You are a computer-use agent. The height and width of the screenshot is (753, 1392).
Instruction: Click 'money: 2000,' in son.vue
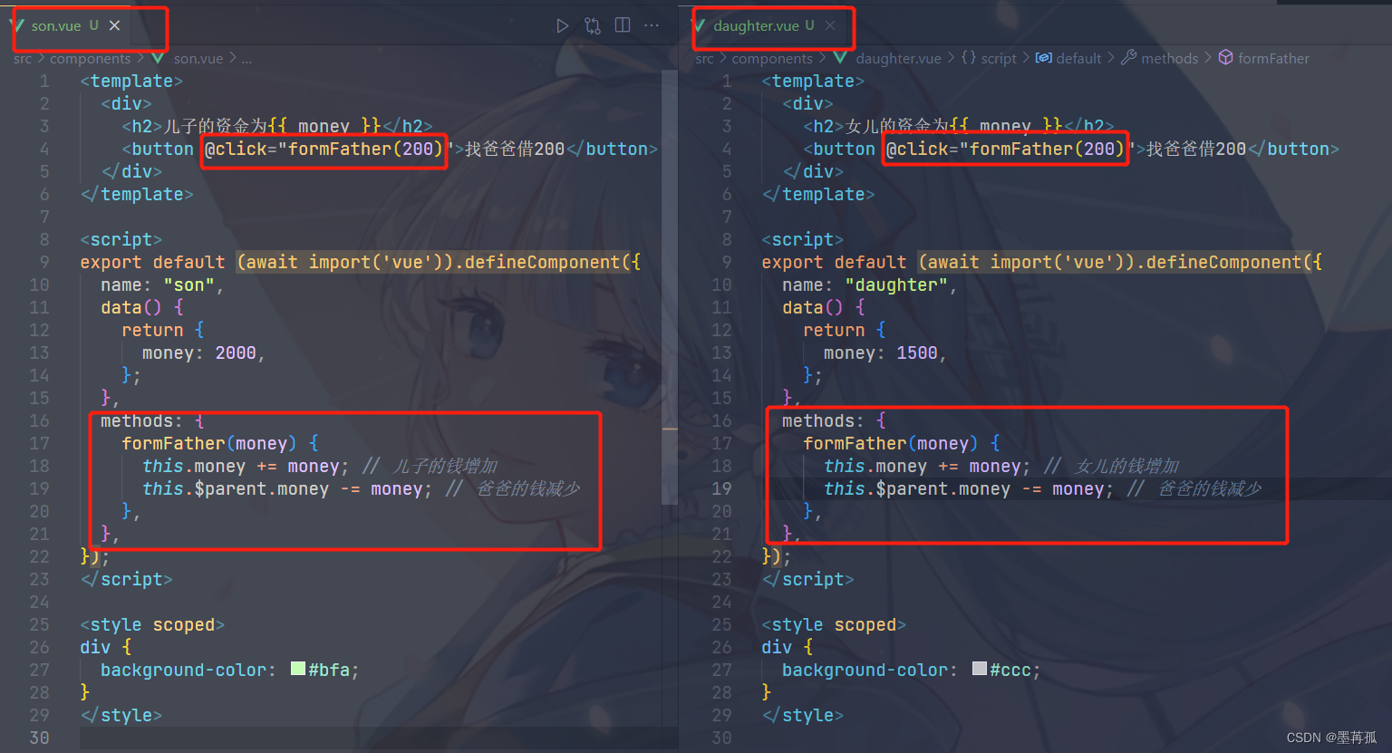pyautogui.click(x=204, y=352)
